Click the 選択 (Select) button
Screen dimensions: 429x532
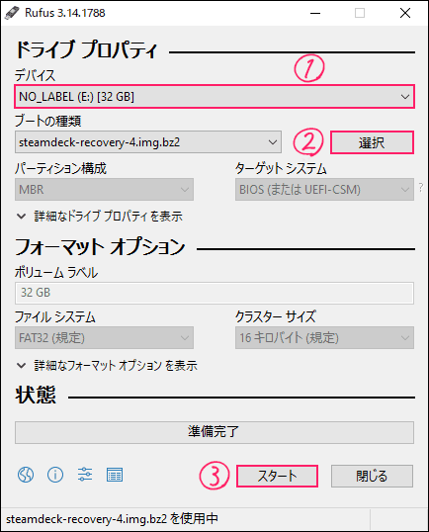pyautogui.click(x=372, y=142)
